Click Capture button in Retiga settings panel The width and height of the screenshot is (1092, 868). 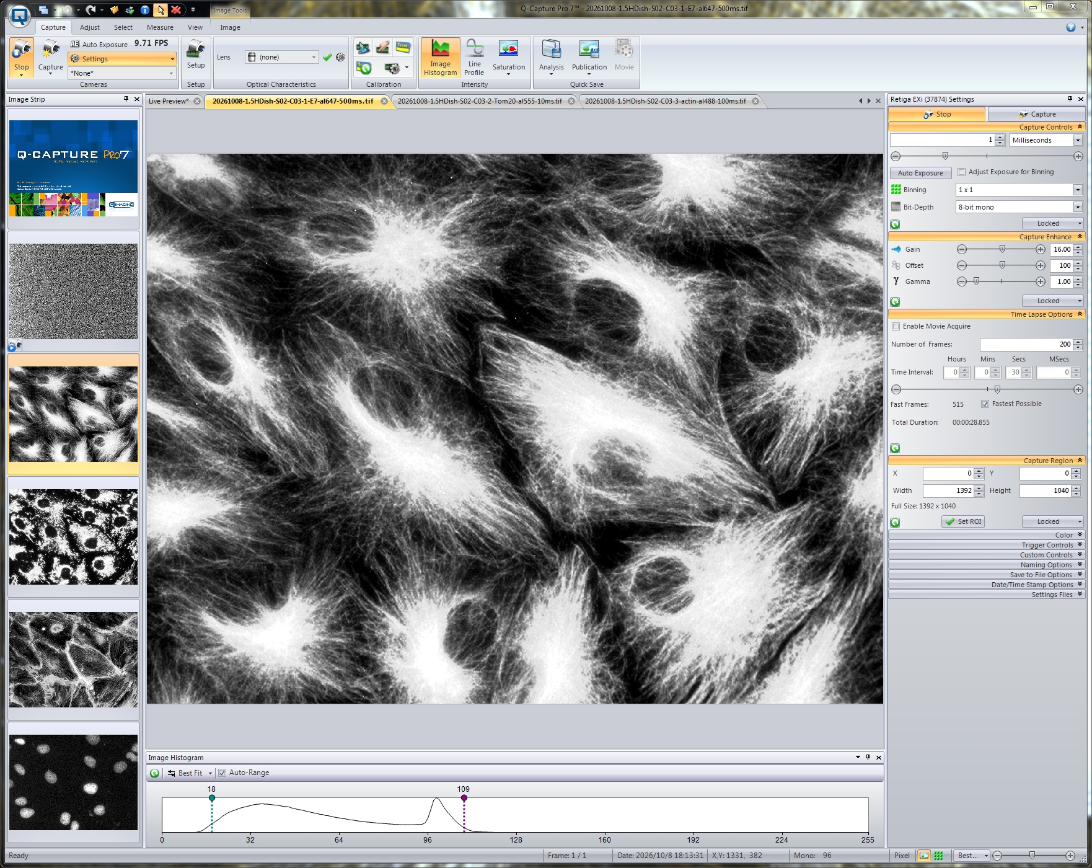pyautogui.click(x=1036, y=114)
